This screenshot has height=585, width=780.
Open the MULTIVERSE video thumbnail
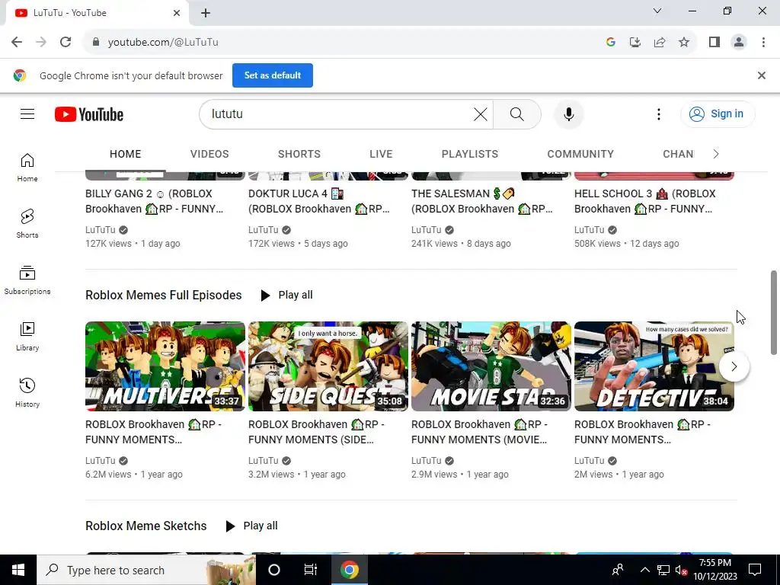(165, 366)
